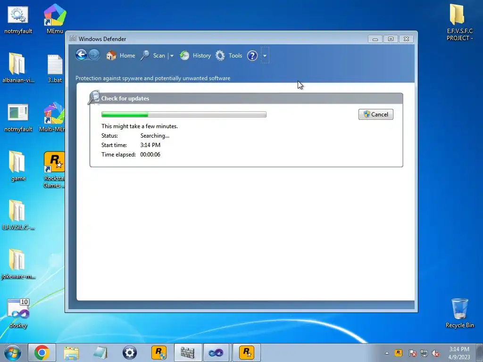Click the Start time value 3:14 PM
The height and width of the screenshot is (362, 483).
tap(150, 145)
